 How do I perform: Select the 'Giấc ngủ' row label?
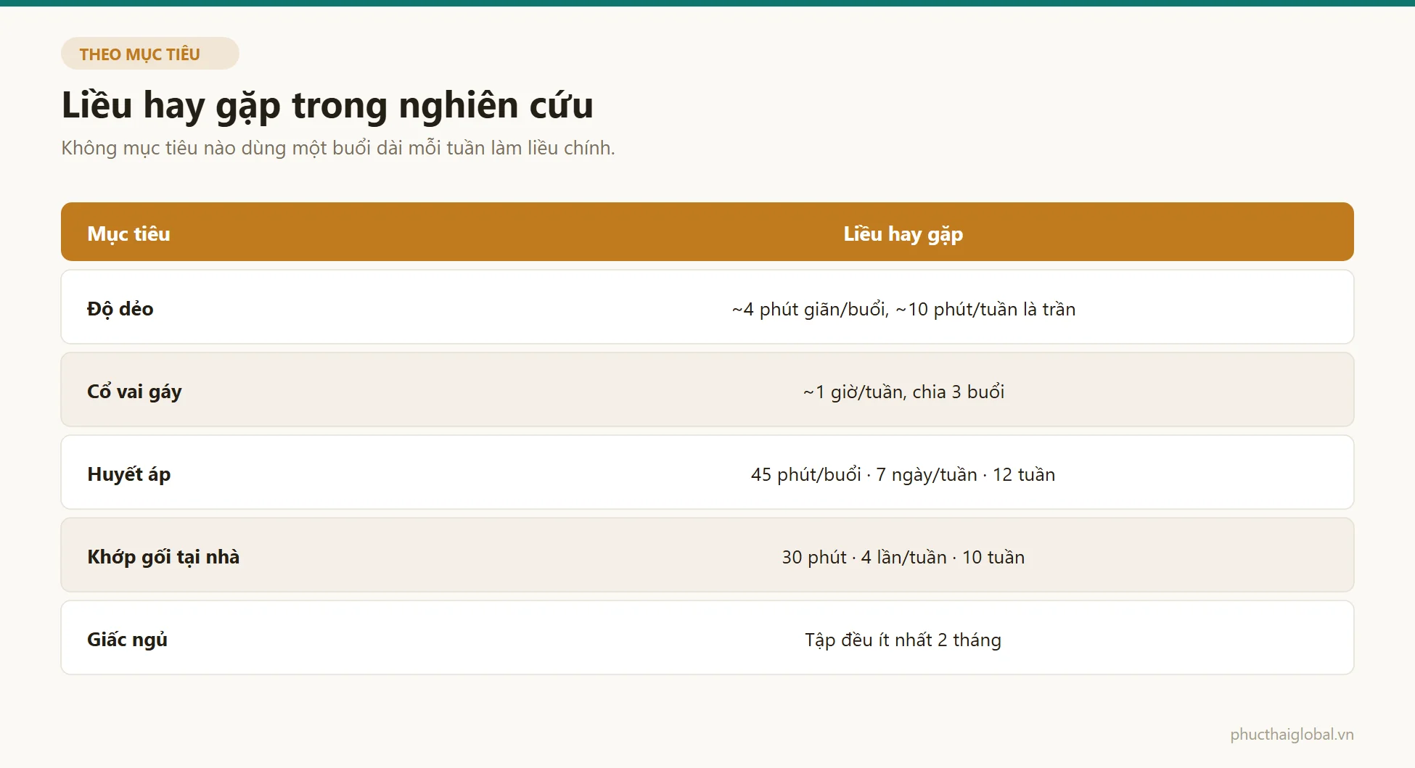128,640
